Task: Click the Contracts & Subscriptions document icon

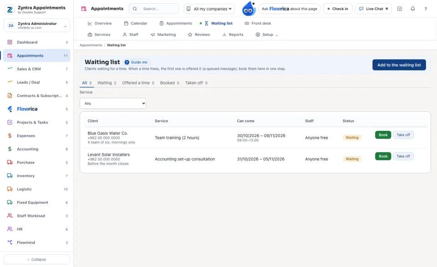Action: coord(10,96)
